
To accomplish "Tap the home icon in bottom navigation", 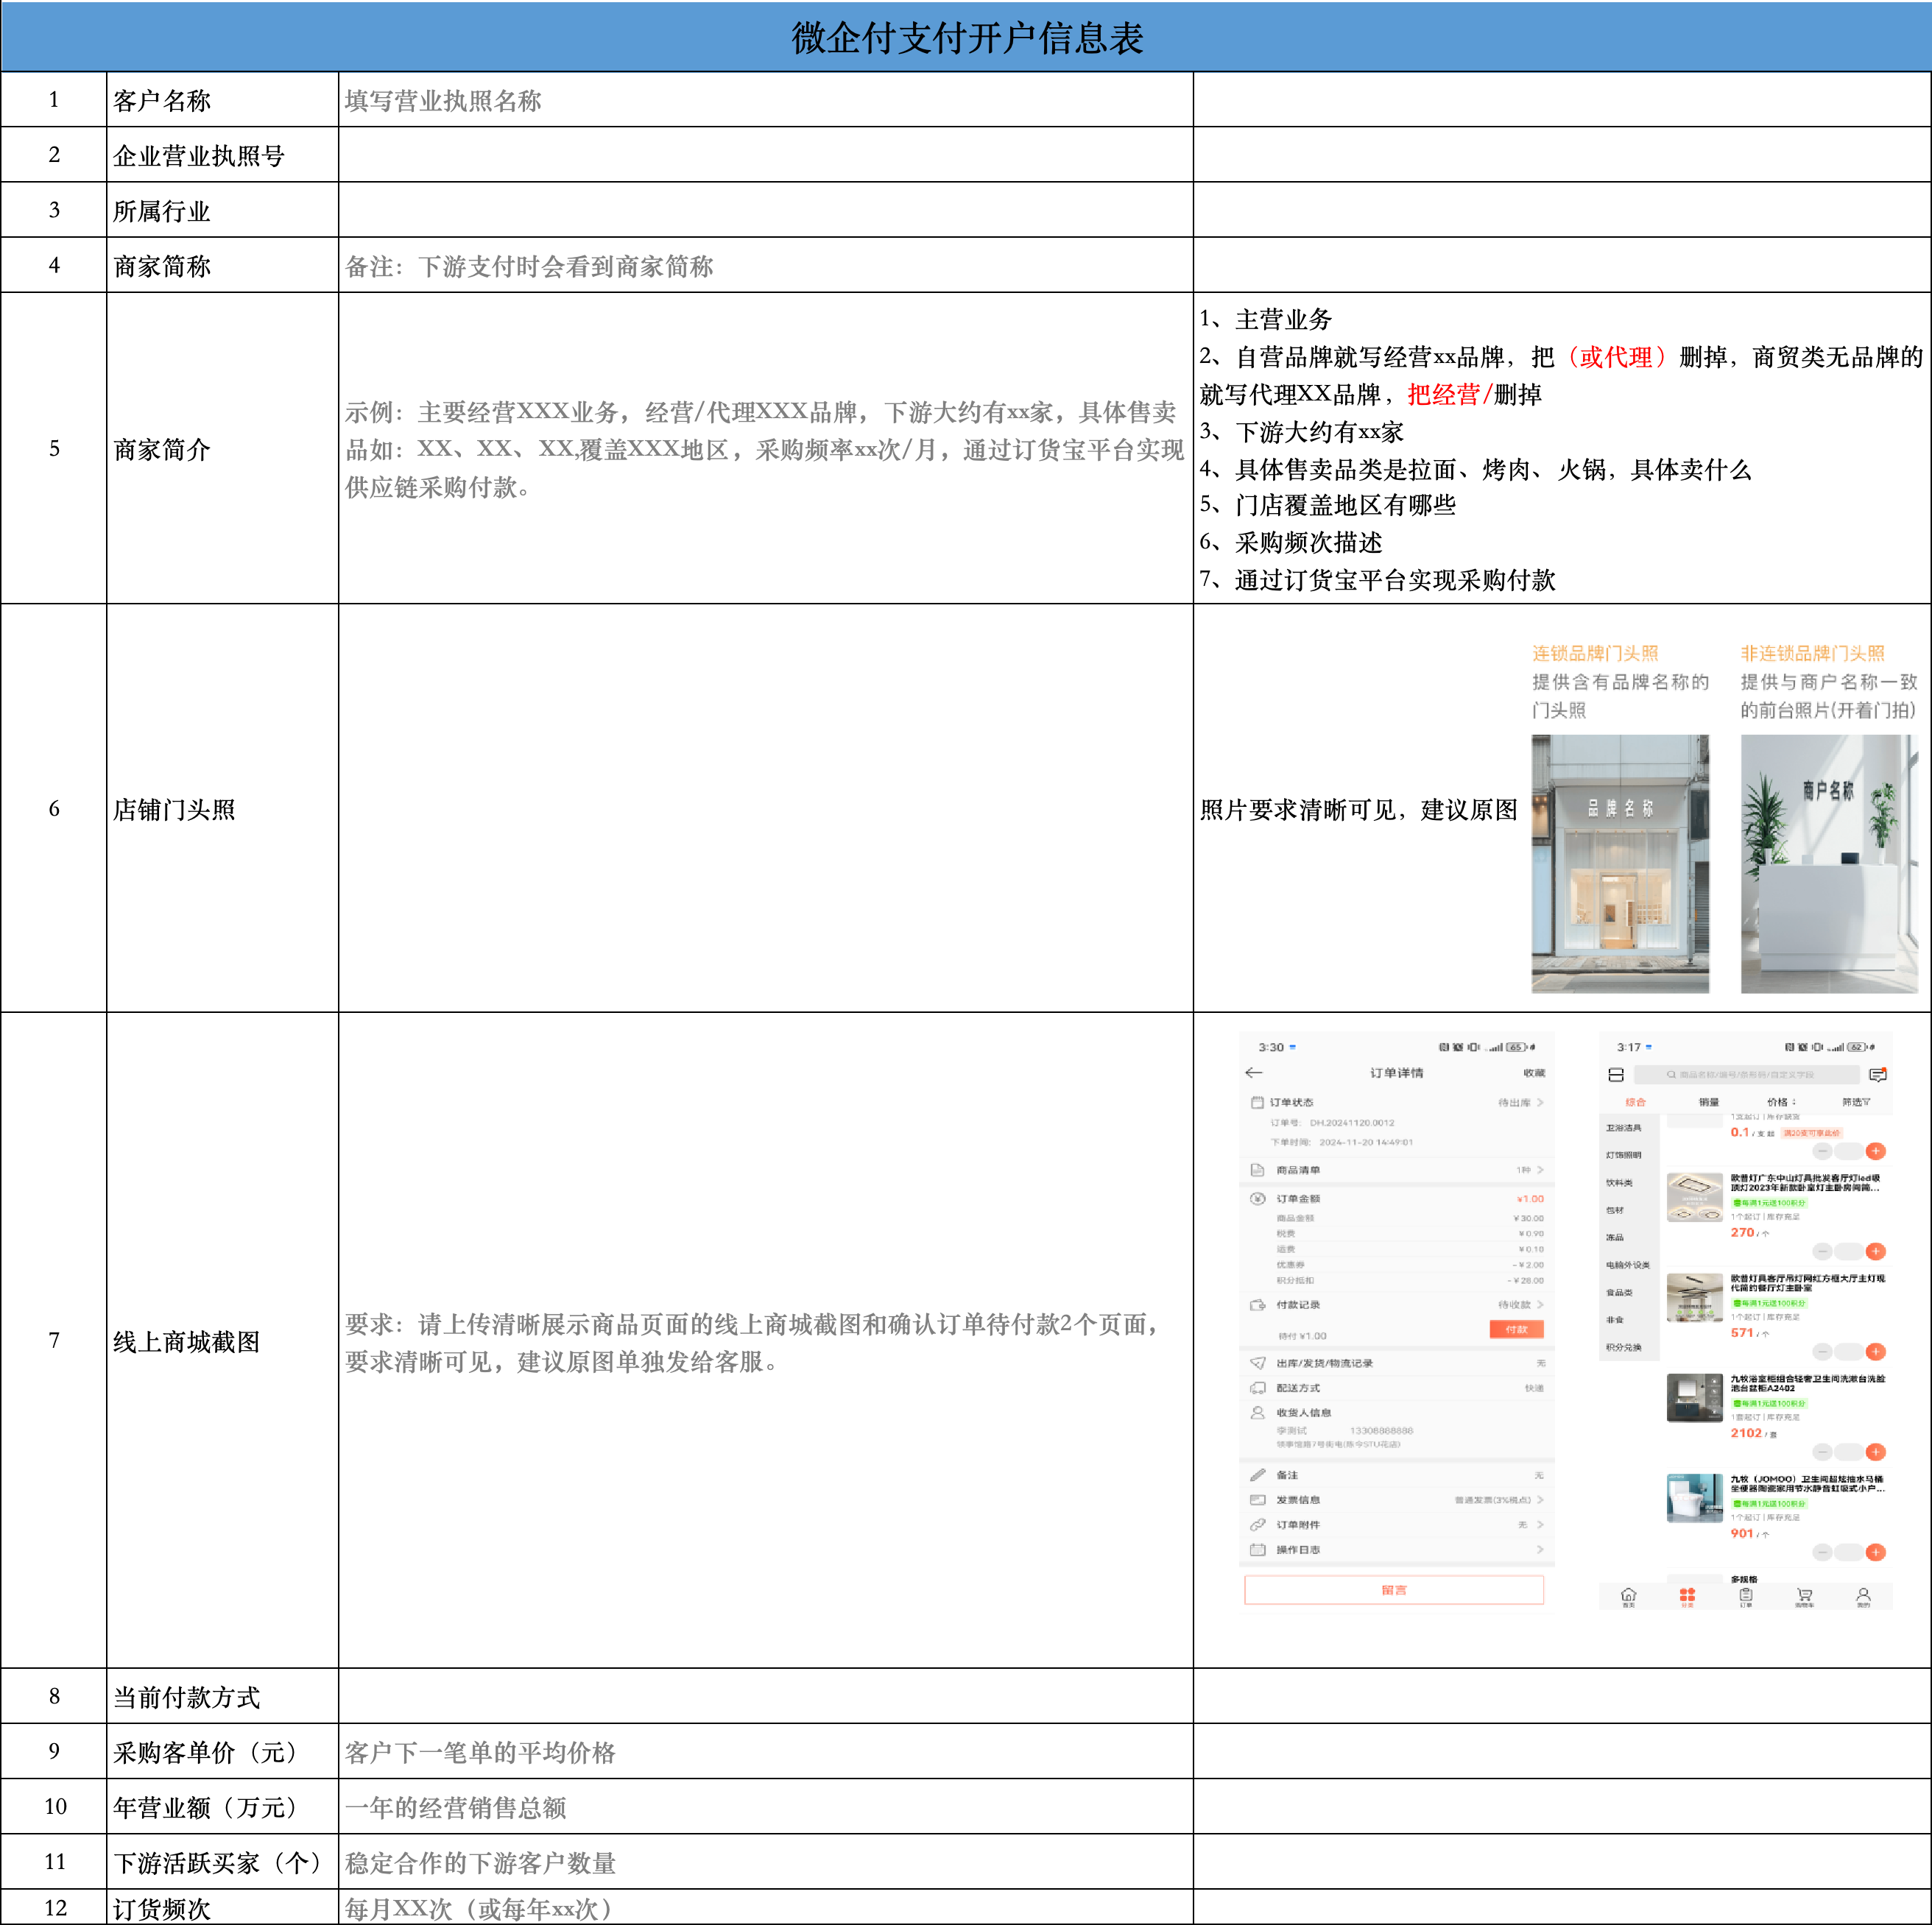I will (x=1628, y=1596).
